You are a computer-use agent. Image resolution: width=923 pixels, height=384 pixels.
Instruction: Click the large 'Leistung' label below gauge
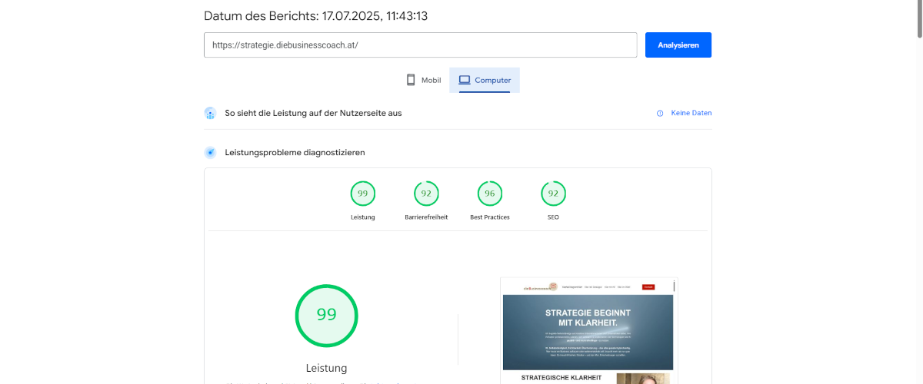point(327,368)
